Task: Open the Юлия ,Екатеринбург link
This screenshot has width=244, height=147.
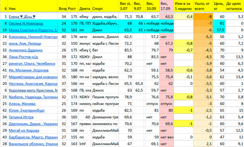Action: point(27,110)
